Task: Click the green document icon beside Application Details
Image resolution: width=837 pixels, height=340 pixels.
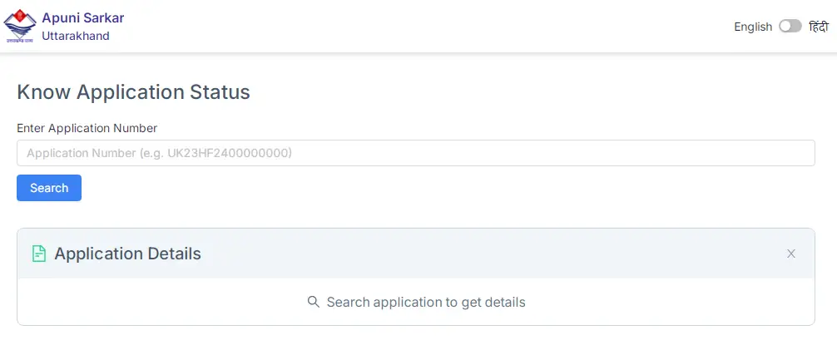Action: (x=39, y=254)
